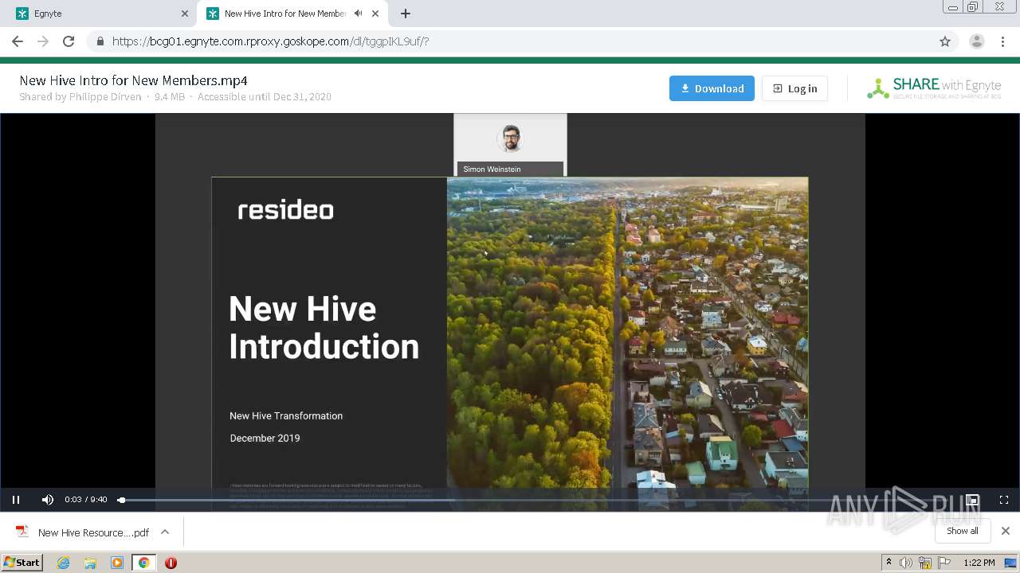
Task: Open File Explorer from the taskbar
Action: pyautogui.click(x=90, y=563)
